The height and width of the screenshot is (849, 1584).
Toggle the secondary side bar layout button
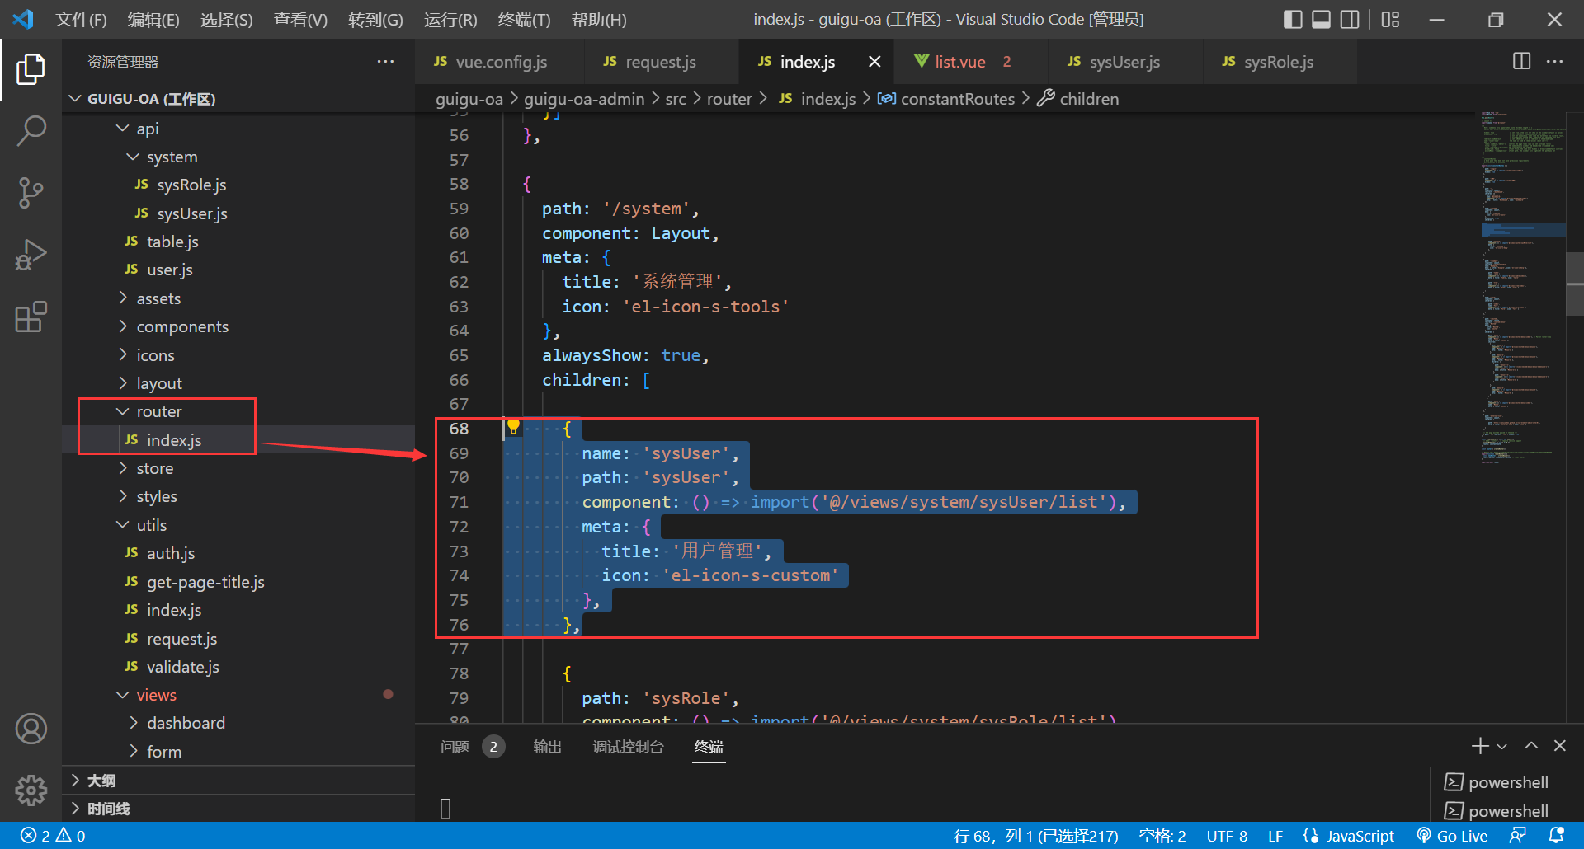coord(1350,19)
